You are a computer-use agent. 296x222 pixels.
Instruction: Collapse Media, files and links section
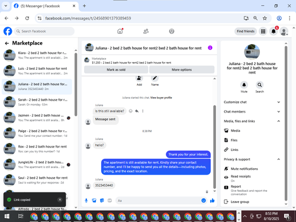[x=252, y=121]
